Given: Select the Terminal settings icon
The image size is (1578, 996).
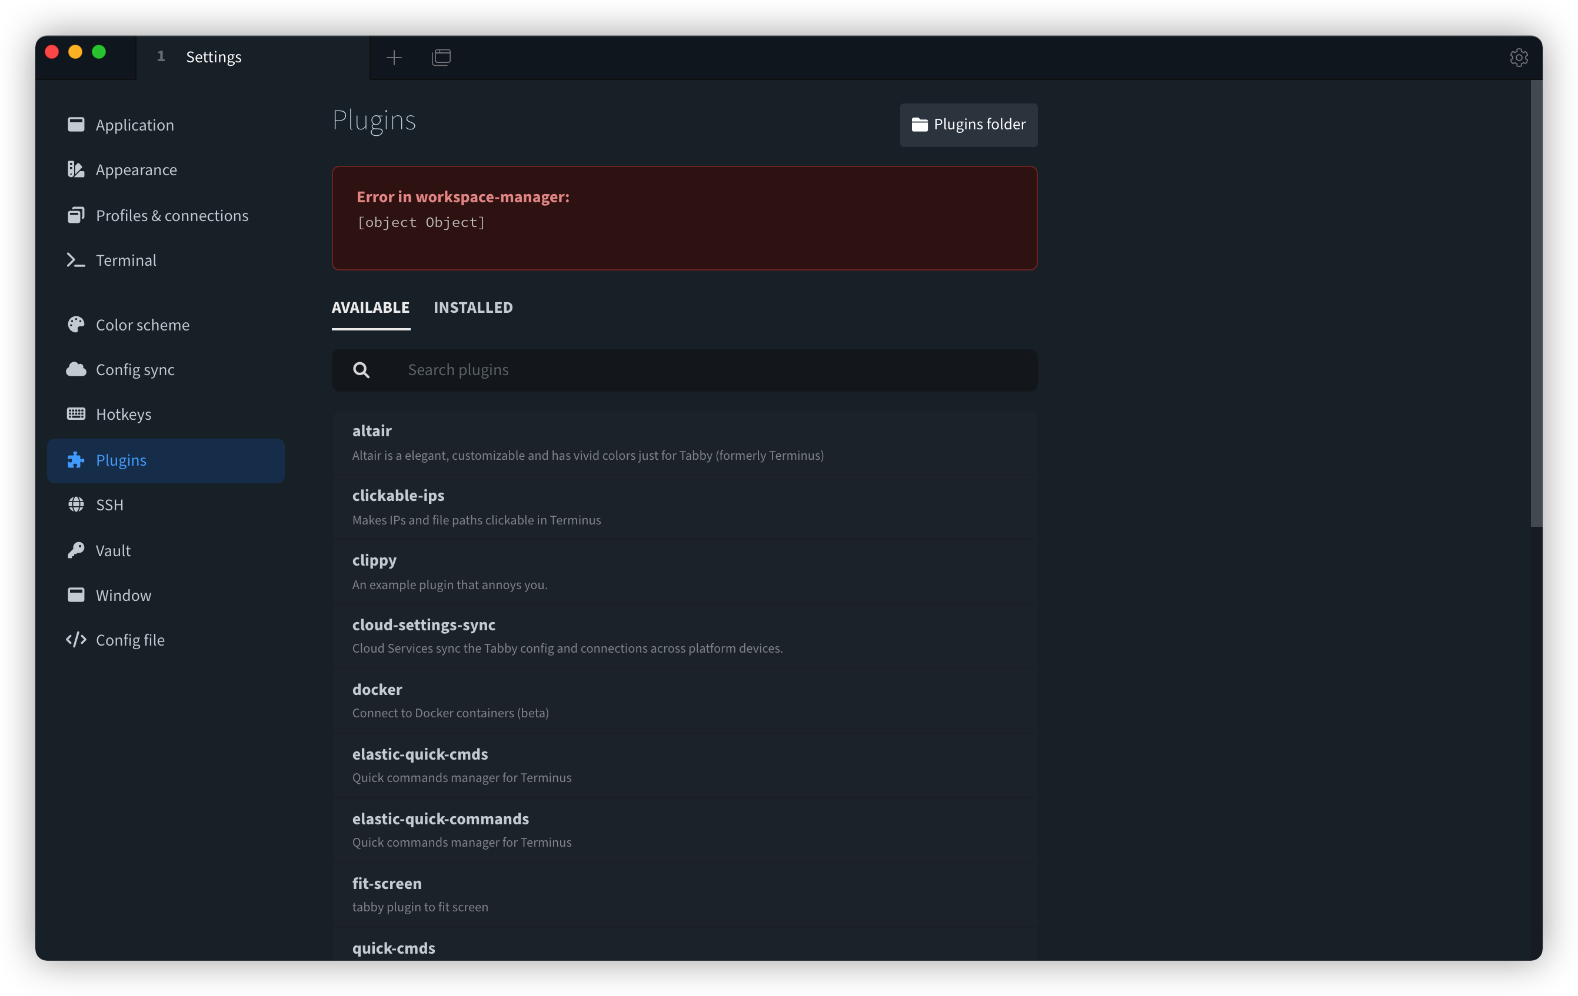Looking at the screenshot, I should [x=76, y=260].
